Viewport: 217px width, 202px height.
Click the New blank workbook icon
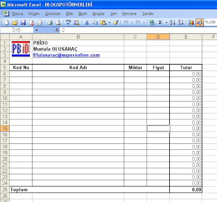click(x=7, y=22)
